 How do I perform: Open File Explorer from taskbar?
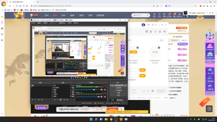pyautogui.click(x=106, y=119)
